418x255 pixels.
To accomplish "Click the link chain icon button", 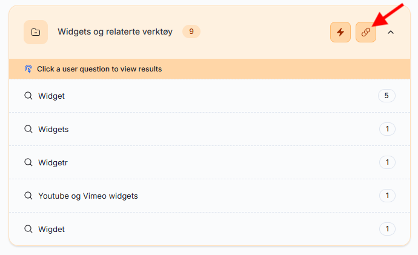I will pyautogui.click(x=366, y=32).
